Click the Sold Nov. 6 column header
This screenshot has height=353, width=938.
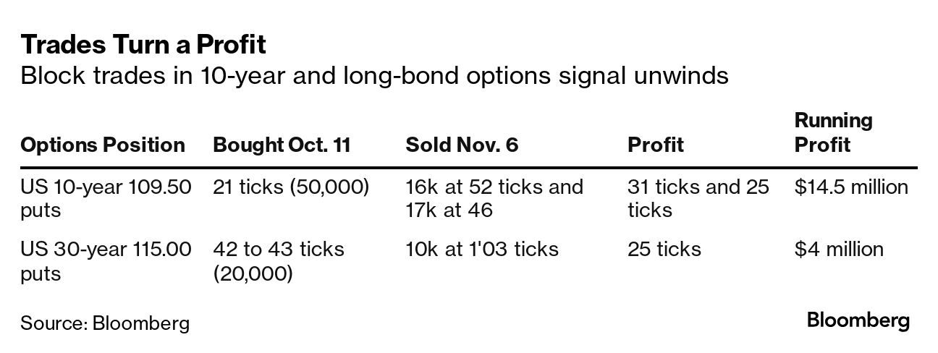click(x=462, y=145)
